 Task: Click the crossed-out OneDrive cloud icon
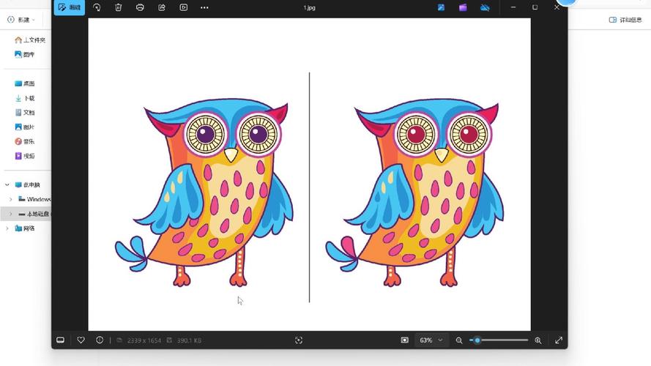click(x=485, y=7)
